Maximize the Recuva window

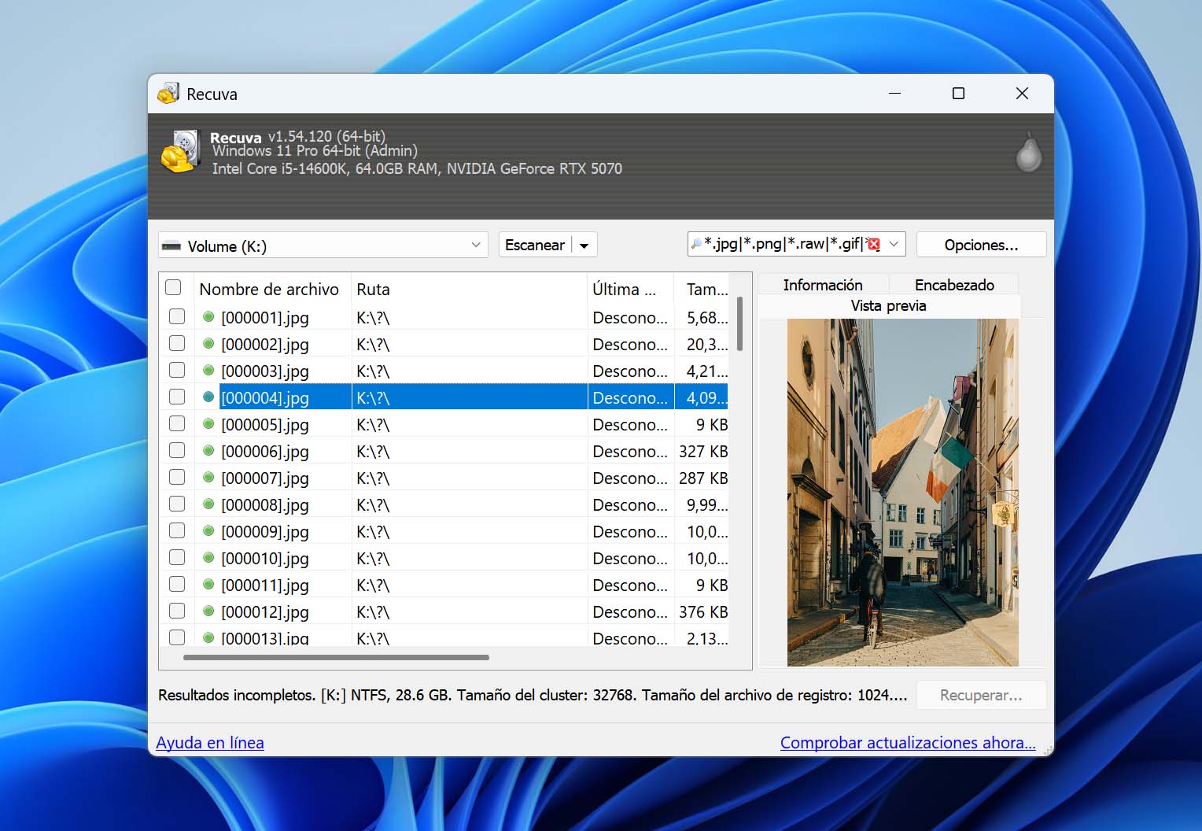click(x=958, y=94)
